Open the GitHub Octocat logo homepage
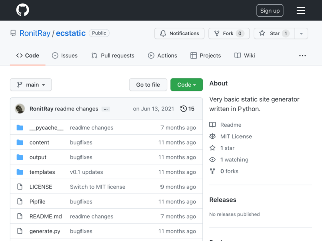322x241 pixels. point(22,10)
